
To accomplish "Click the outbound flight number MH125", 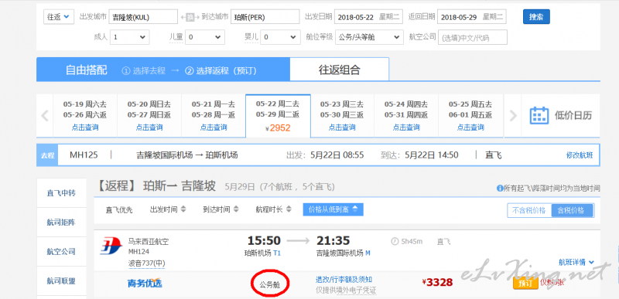I will click(84, 155).
